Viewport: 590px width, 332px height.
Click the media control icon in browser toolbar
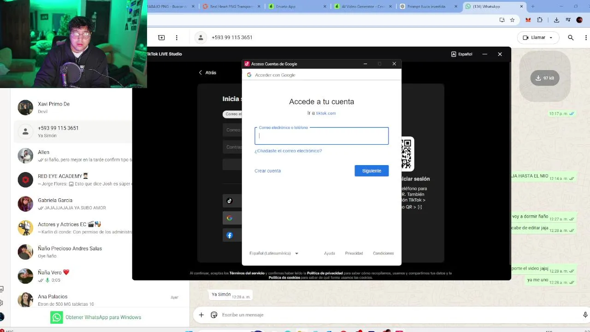(569, 20)
